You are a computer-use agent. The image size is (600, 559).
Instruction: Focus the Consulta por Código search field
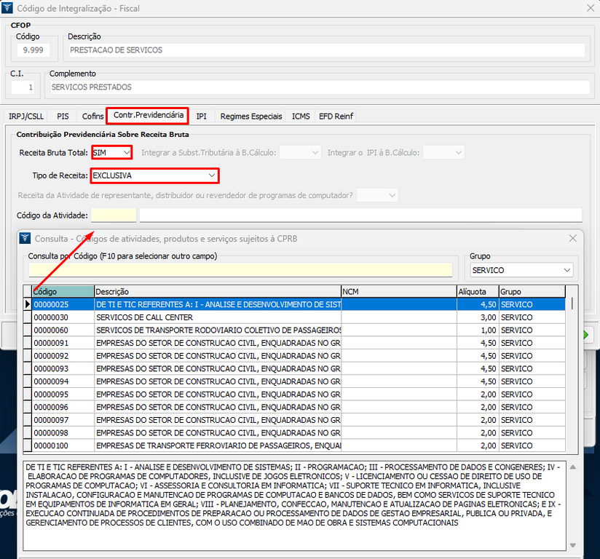[x=240, y=270]
